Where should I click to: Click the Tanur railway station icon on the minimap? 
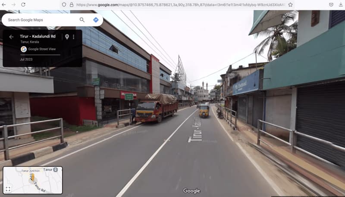pos(56,169)
